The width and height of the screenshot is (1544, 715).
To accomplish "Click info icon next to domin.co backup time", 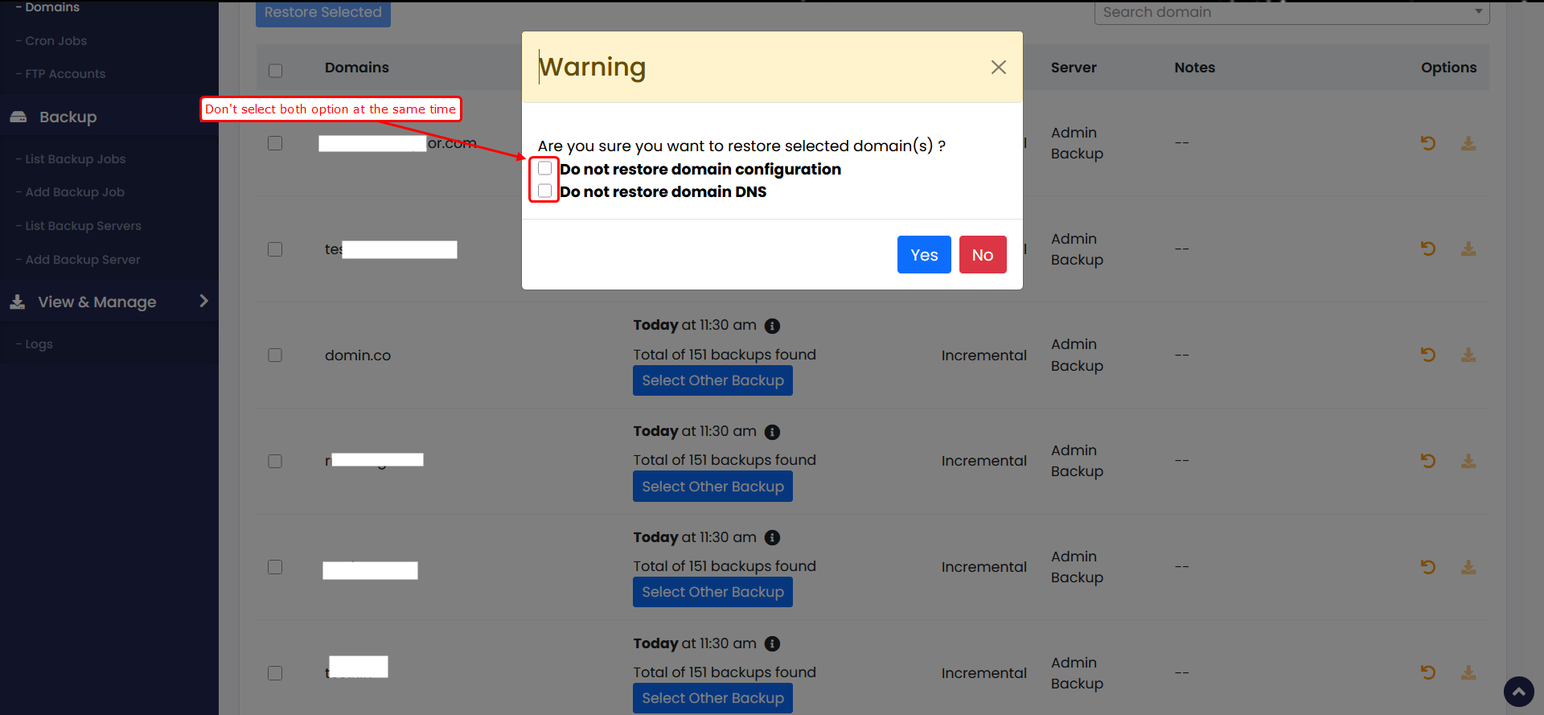I will [772, 326].
